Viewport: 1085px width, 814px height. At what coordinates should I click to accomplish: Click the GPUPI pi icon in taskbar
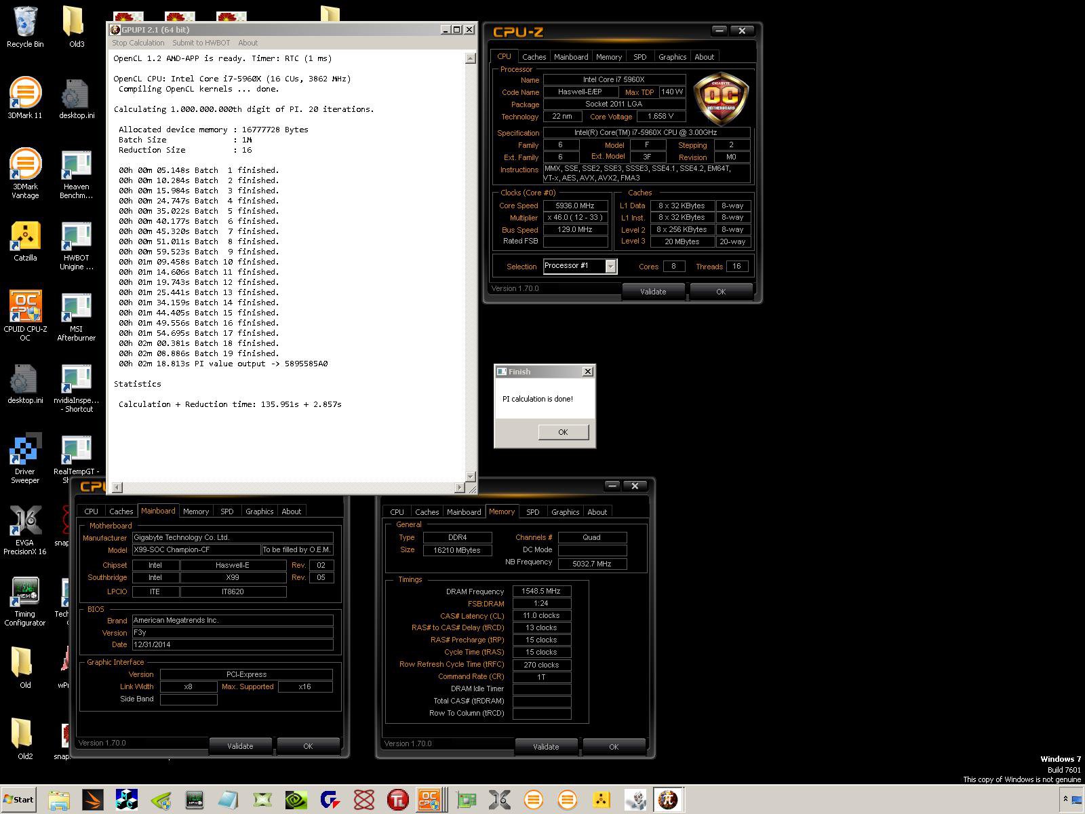(x=668, y=800)
